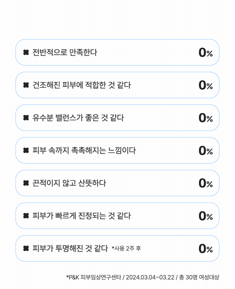Tap the clover bullet beside '끈적이지 않고 산뜻하다'
235x289 pixels.
26,183
